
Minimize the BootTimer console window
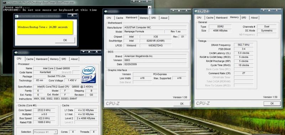pyautogui.click(x=134, y=1)
